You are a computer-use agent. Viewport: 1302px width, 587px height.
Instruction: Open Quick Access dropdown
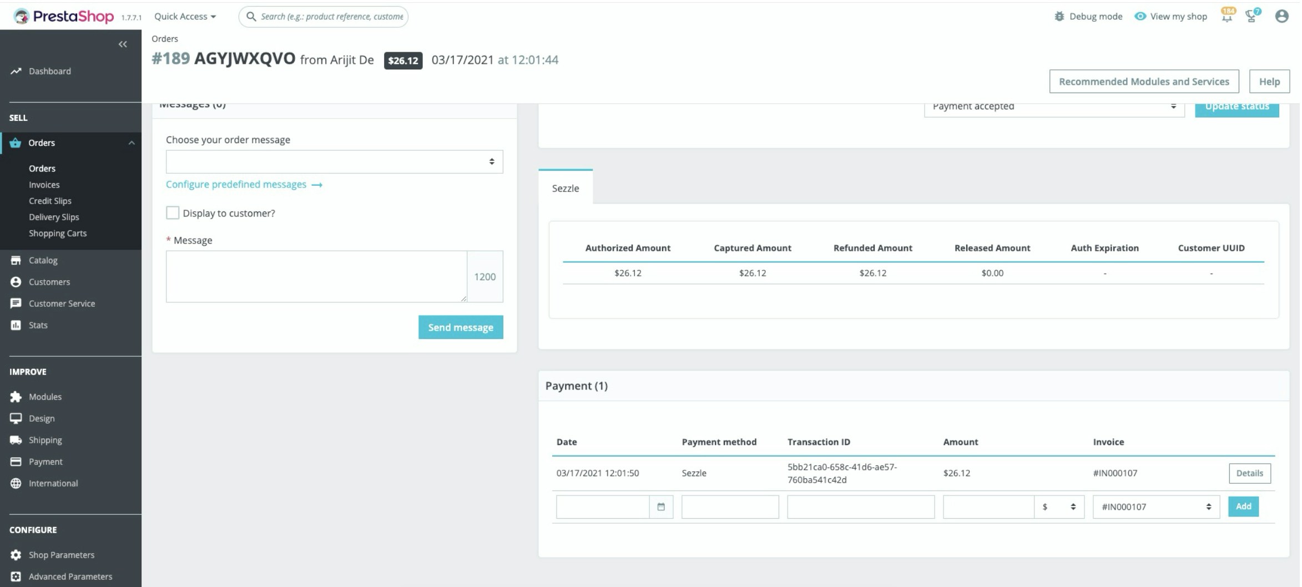(x=185, y=17)
